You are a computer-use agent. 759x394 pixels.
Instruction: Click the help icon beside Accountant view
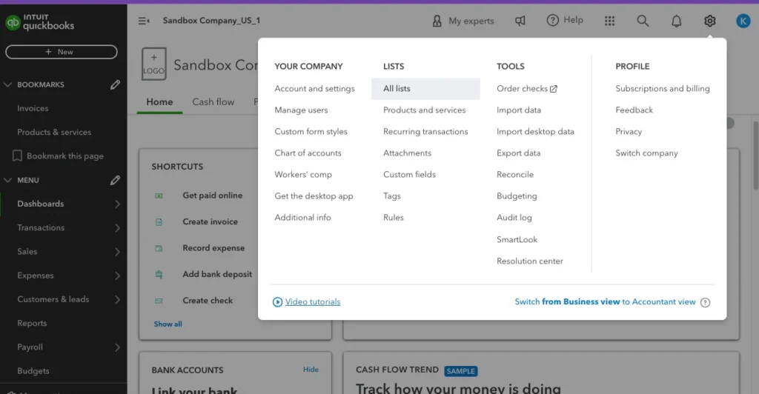(706, 302)
